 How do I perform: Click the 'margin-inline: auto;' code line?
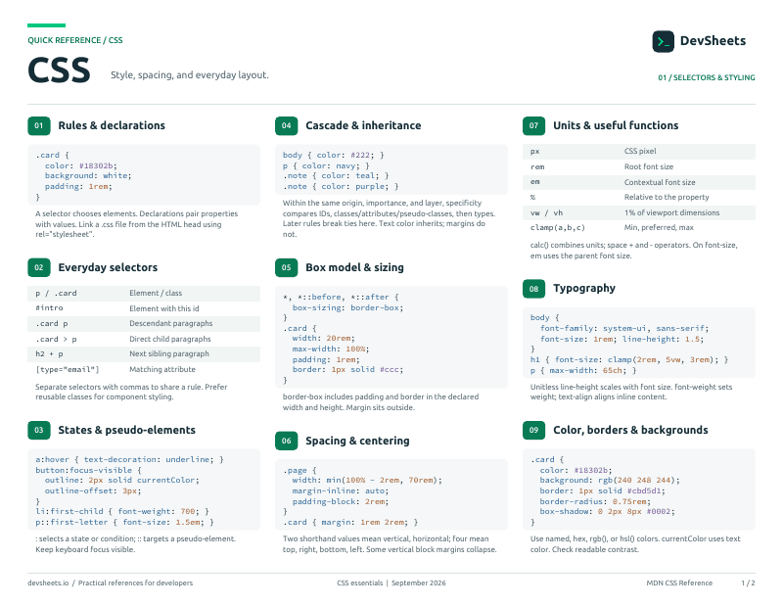tap(341, 491)
